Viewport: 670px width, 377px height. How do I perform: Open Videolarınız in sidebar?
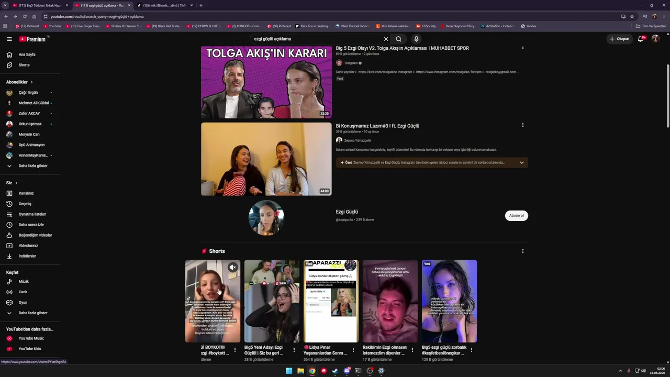tap(29, 246)
